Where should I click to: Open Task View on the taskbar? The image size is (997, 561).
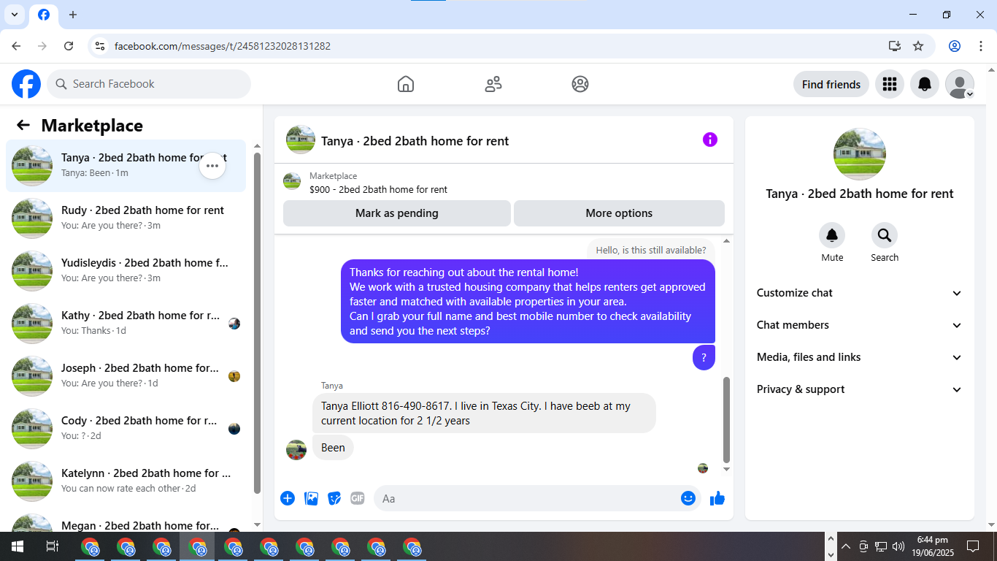coord(52,546)
